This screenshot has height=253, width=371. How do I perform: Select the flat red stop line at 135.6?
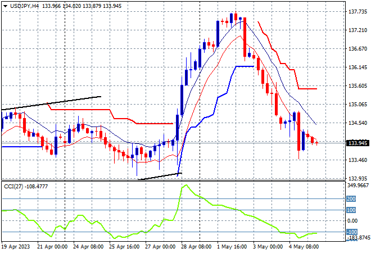click(x=307, y=89)
